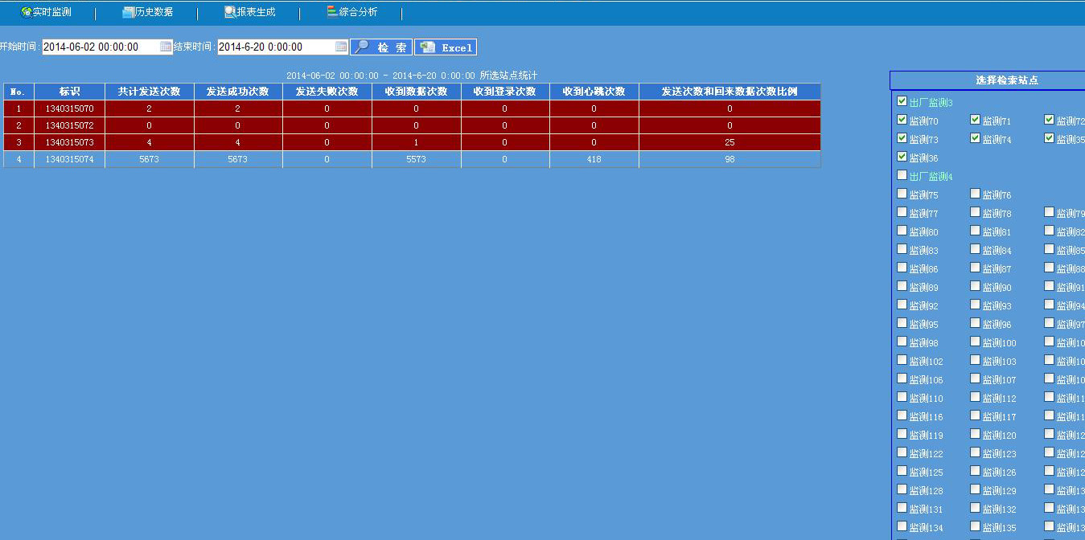Enable the 出厂监测4 group checkbox
Viewport: 1085px width, 540px height.
pyautogui.click(x=902, y=175)
